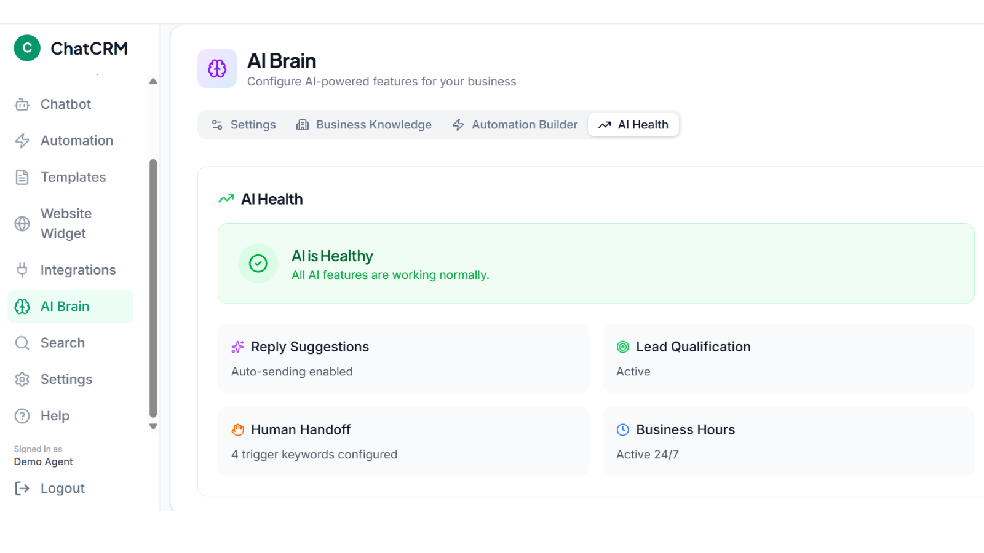Open Templates from the sidebar
The height and width of the screenshot is (553, 984).
click(73, 177)
